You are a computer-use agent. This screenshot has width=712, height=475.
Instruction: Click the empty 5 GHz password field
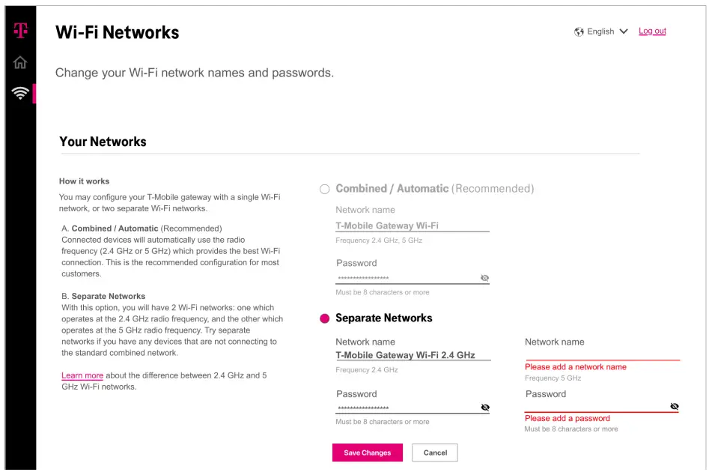point(591,405)
